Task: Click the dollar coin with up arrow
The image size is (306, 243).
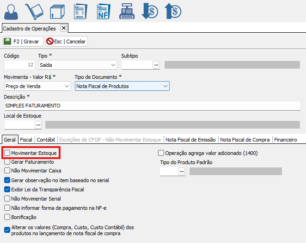Action: tap(173, 11)
